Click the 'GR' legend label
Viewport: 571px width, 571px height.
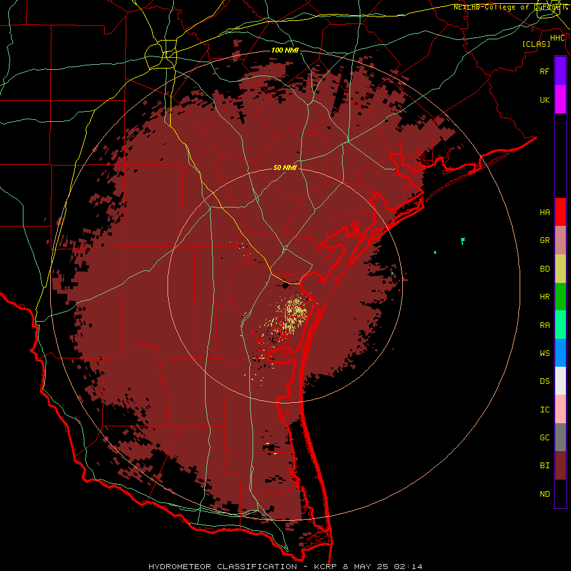point(544,240)
